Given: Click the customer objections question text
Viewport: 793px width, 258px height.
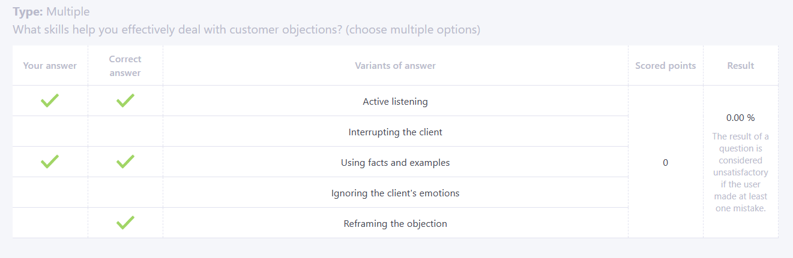Looking at the screenshot, I should pos(246,30).
